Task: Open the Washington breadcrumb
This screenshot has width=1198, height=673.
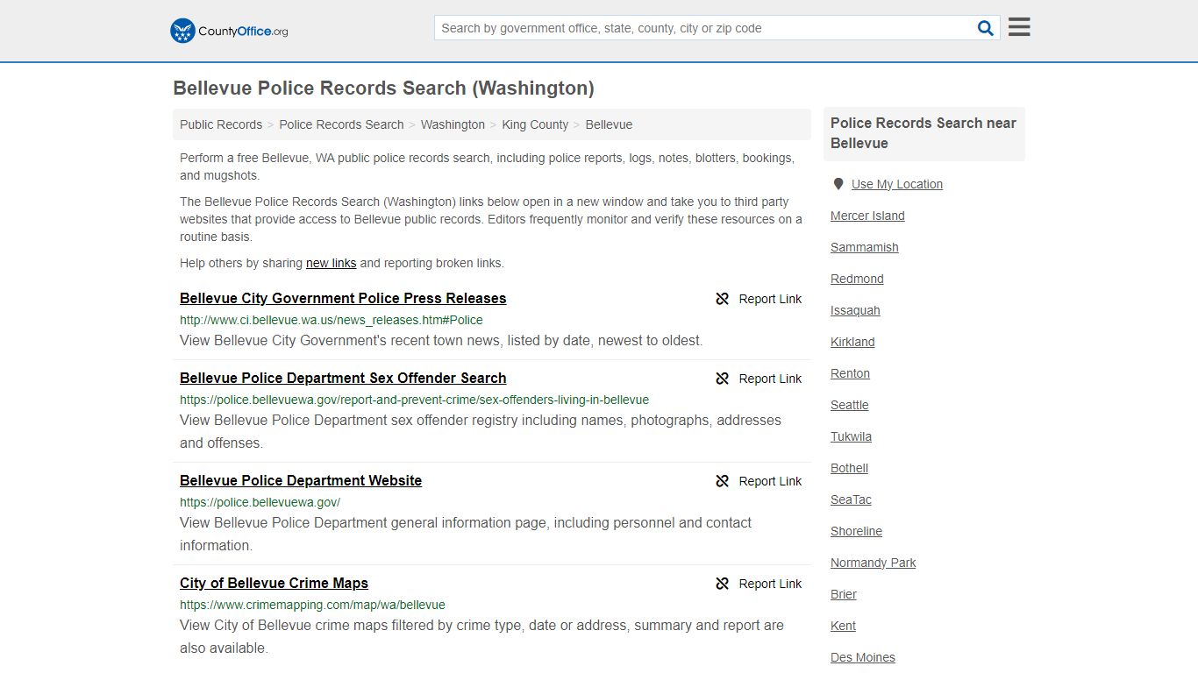Action: pos(453,124)
